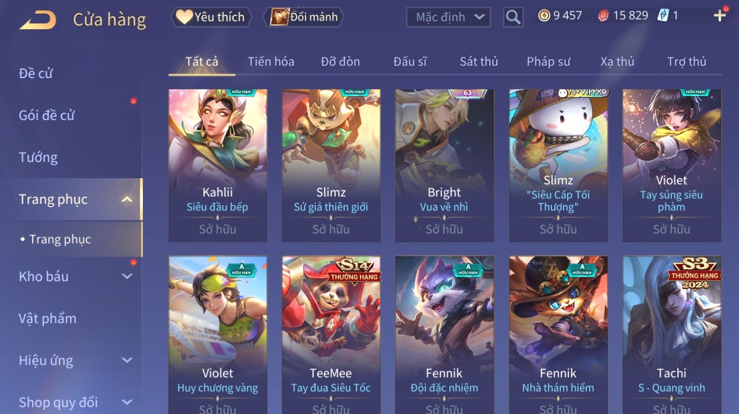Open Yêu thích heart favorites button

click(211, 17)
